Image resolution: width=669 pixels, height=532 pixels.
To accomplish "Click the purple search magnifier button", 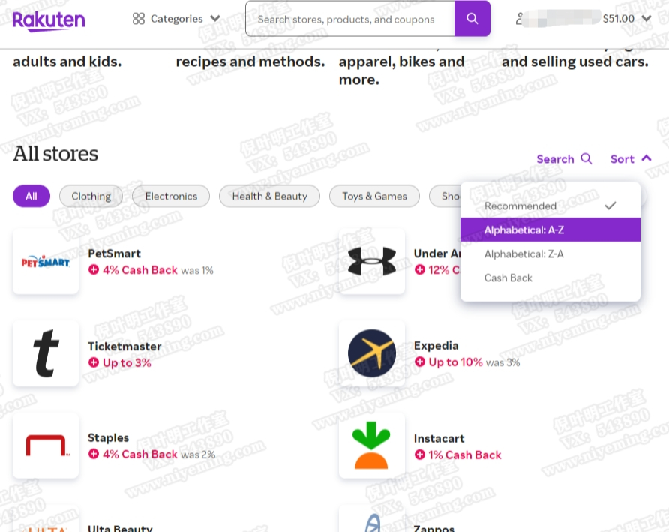I will pyautogui.click(x=472, y=19).
